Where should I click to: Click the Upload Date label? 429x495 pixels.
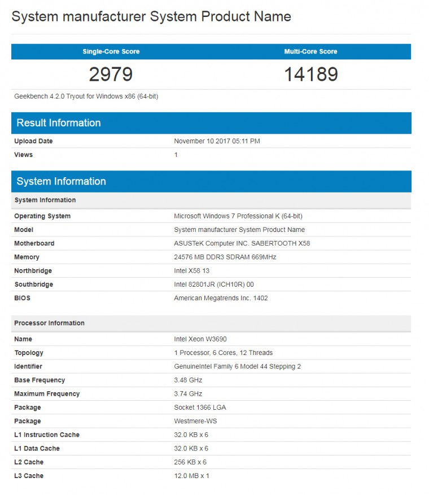(x=33, y=141)
